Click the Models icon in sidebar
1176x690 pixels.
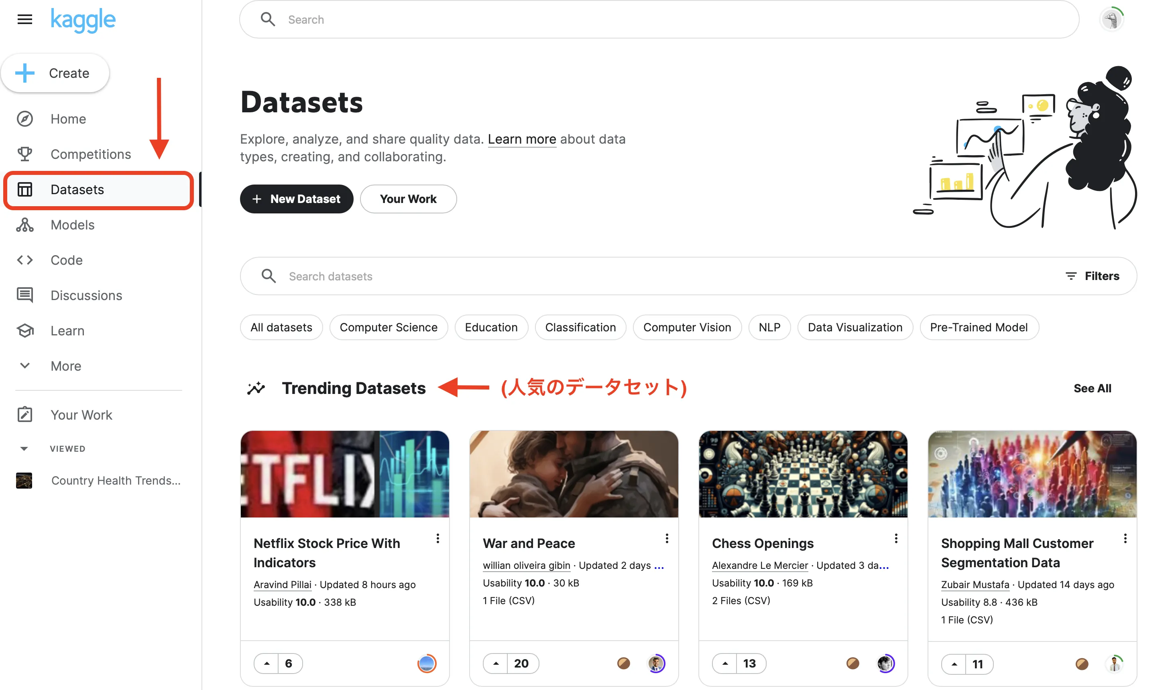pos(24,225)
